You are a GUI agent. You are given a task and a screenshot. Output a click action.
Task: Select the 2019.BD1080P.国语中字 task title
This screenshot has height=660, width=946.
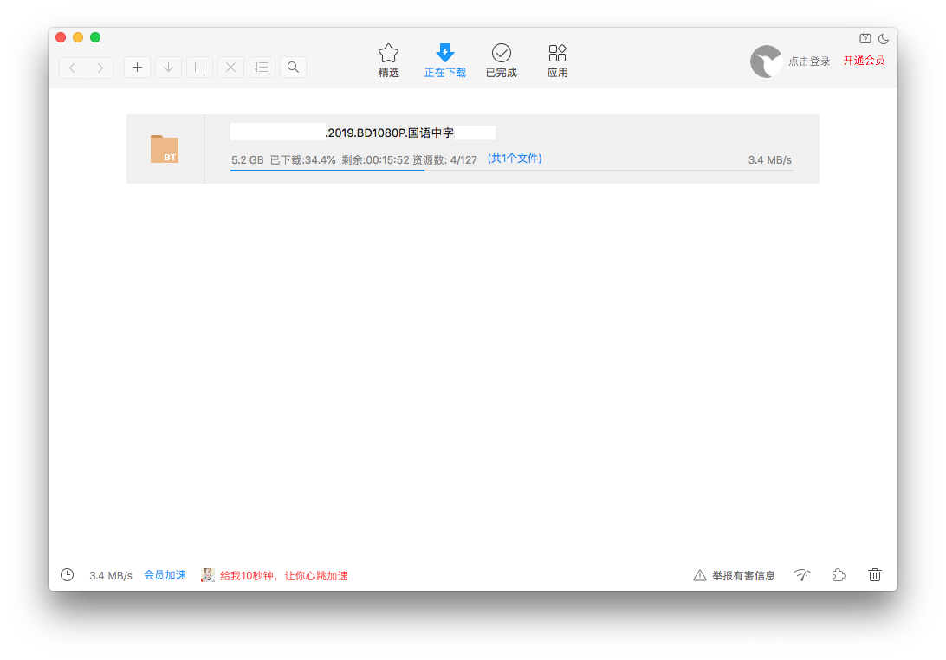[x=390, y=133]
